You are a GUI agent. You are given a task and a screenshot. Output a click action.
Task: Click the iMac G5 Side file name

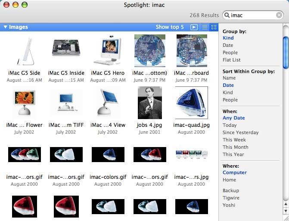pyautogui.click(x=24, y=73)
